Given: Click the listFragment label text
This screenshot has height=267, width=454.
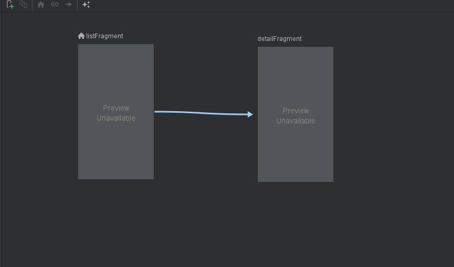Looking at the screenshot, I should (x=105, y=36).
